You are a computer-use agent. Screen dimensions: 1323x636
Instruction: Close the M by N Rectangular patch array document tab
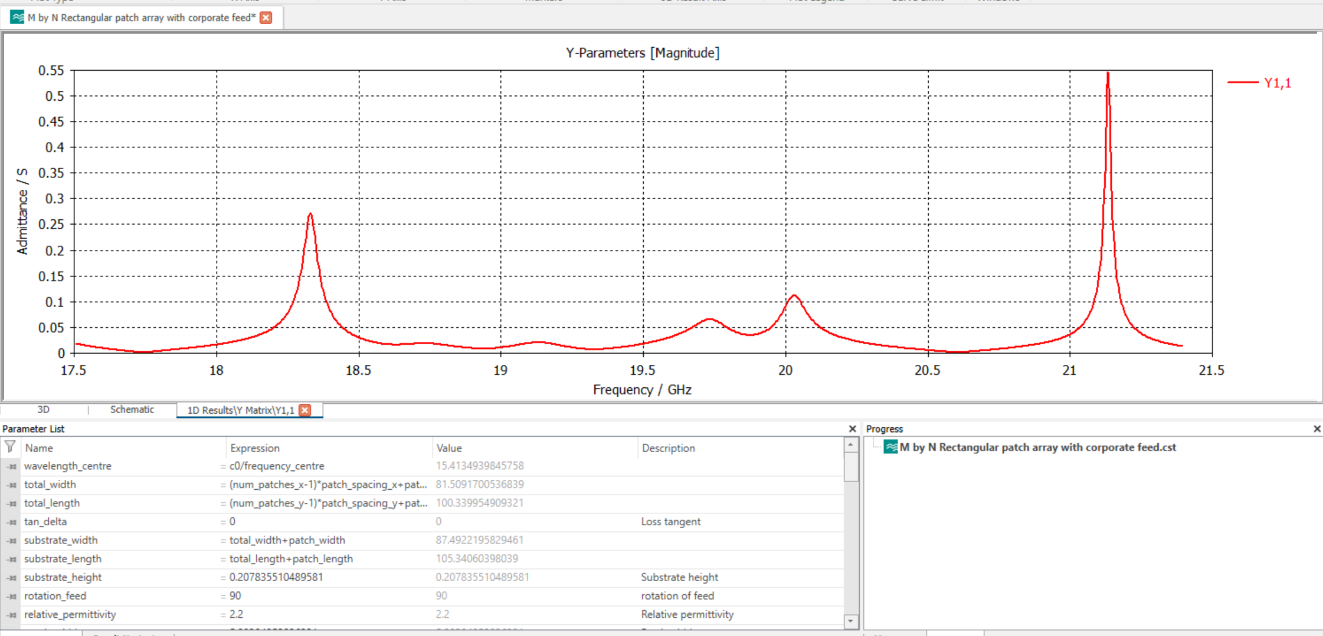click(x=266, y=18)
